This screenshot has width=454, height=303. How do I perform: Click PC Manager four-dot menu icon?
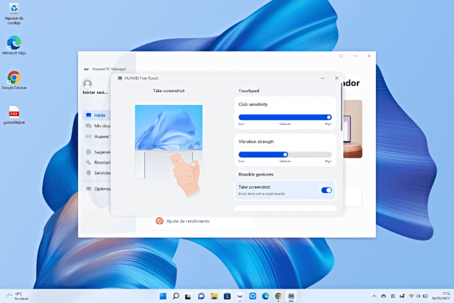click(x=340, y=56)
